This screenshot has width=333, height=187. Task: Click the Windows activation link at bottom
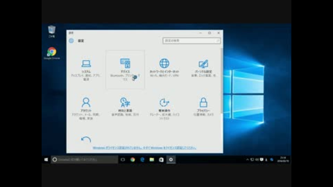[x=144, y=148]
